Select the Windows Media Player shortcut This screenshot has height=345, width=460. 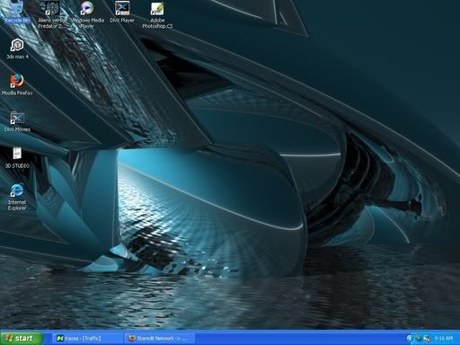(x=87, y=14)
